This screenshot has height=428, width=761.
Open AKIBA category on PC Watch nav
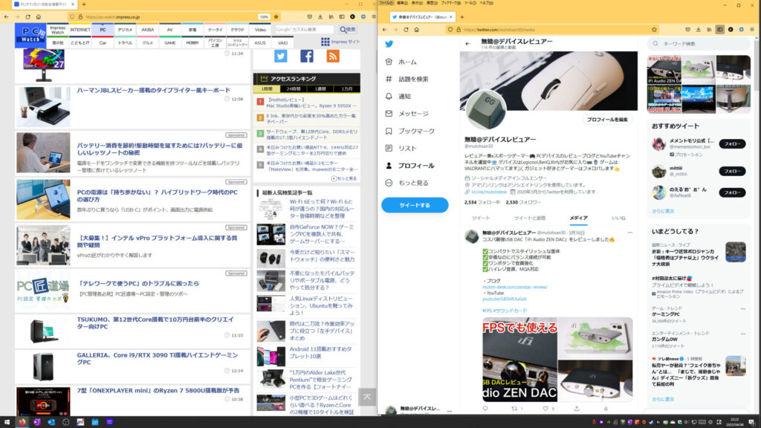[x=148, y=30]
